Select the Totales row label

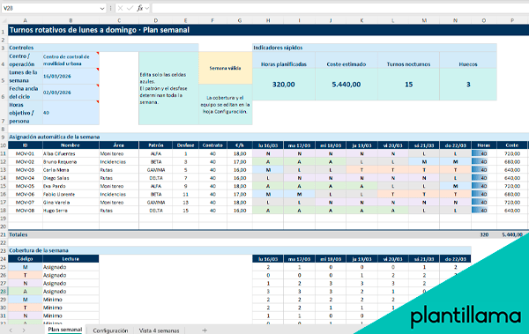19,234
